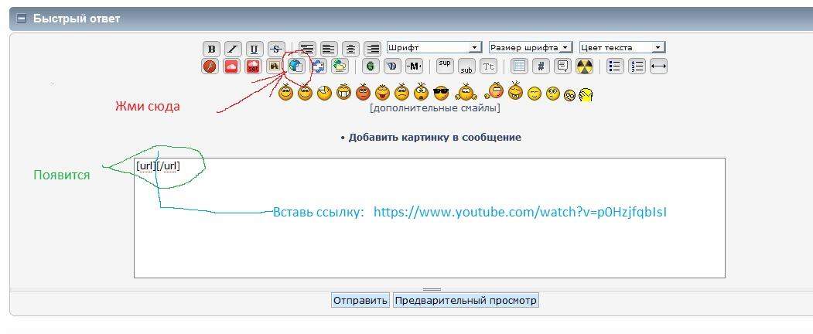The image size is (813, 334).
Task: Click the blue D toolbar icon
Action: click(x=392, y=66)
